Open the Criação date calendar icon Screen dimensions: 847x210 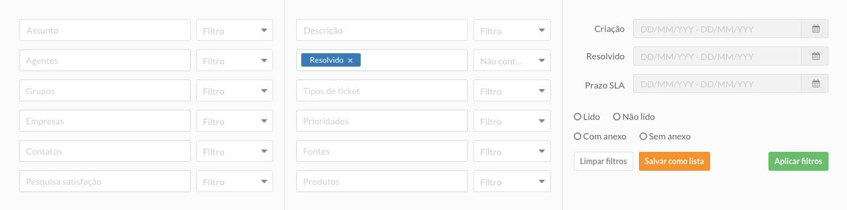click(x=816, y=29)
